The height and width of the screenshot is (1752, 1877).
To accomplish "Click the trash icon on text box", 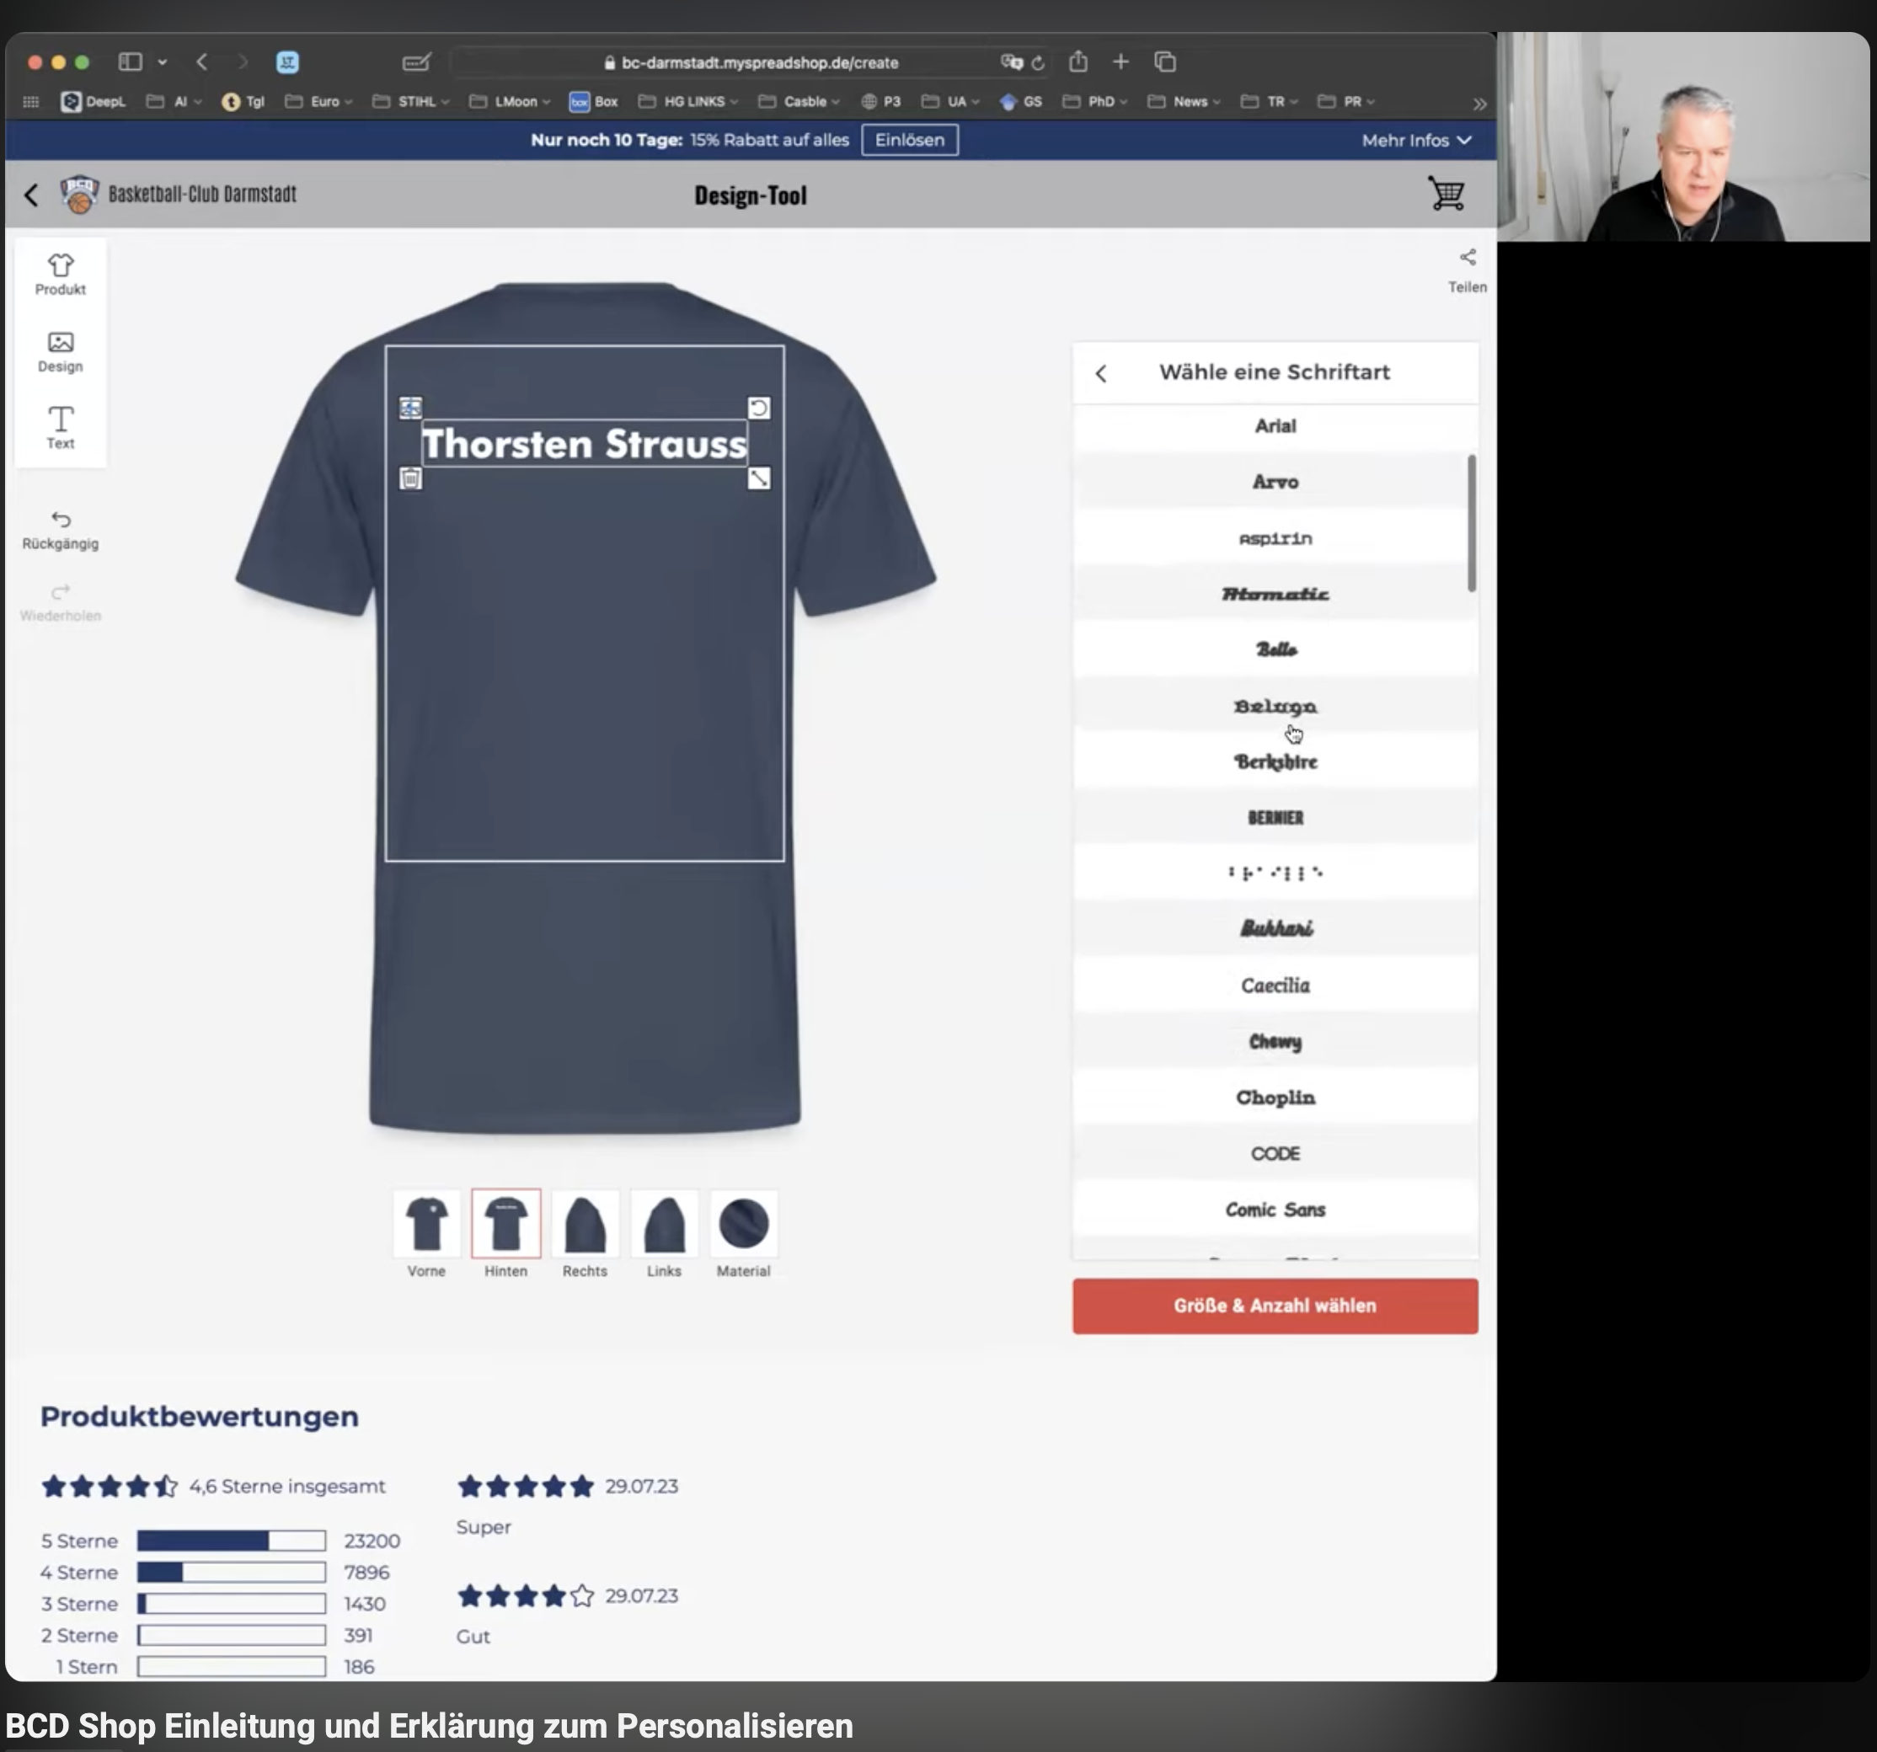I will coord(411,478).
